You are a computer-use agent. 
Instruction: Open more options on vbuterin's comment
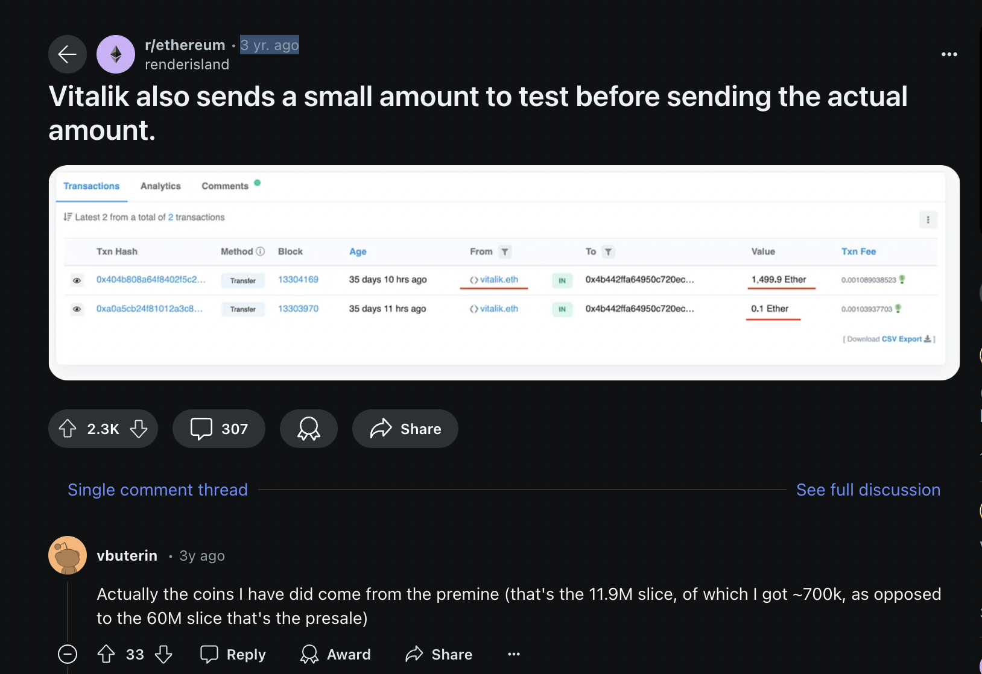(514, 654)
